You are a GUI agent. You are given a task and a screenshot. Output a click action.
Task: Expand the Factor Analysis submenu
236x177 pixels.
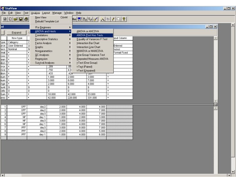click(x=51, y=43)
